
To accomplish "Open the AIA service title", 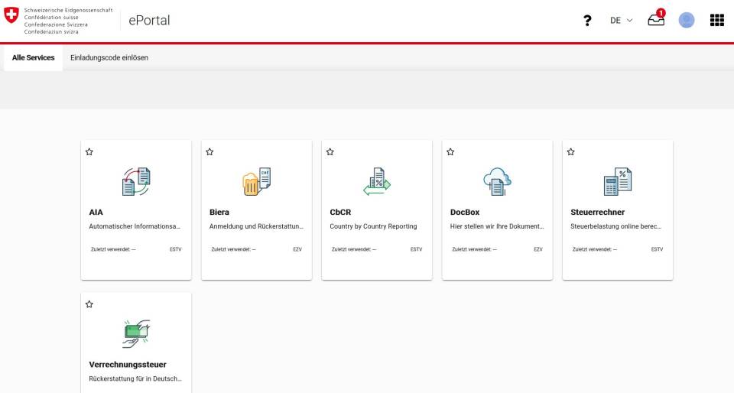I will point(96,212).
